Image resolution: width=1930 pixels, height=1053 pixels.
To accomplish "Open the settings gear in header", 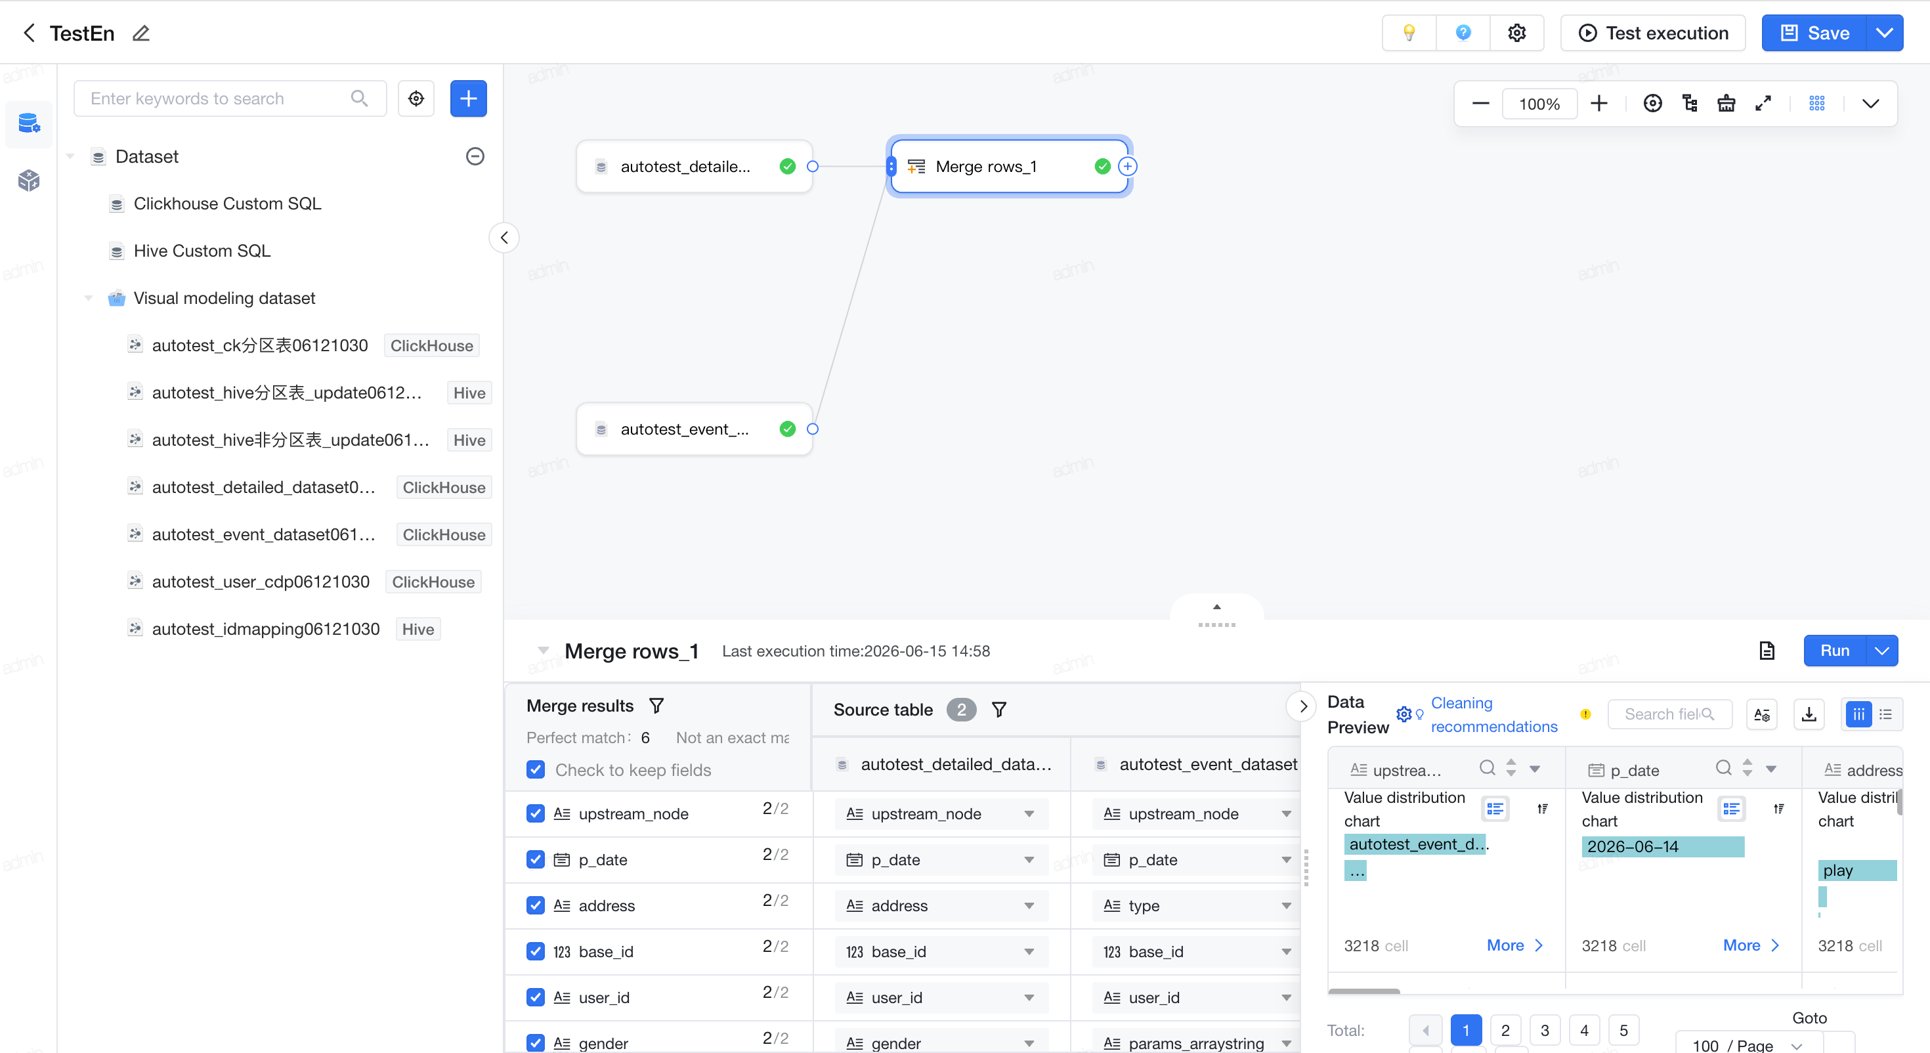I will [x=1516, y=33].
